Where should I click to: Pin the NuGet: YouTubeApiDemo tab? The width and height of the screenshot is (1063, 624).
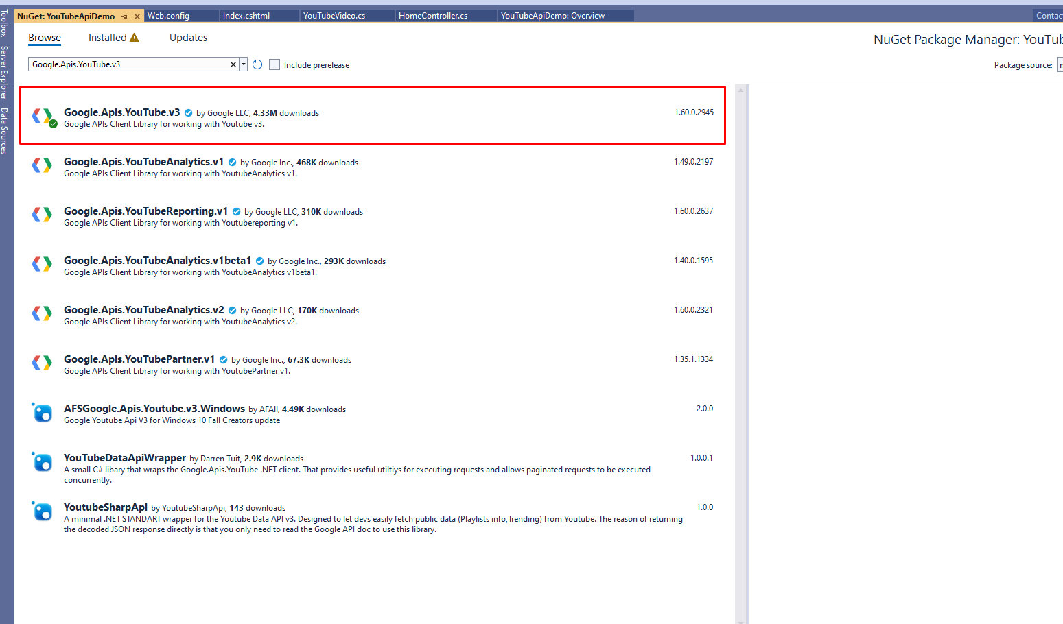[x=125, y=16]
